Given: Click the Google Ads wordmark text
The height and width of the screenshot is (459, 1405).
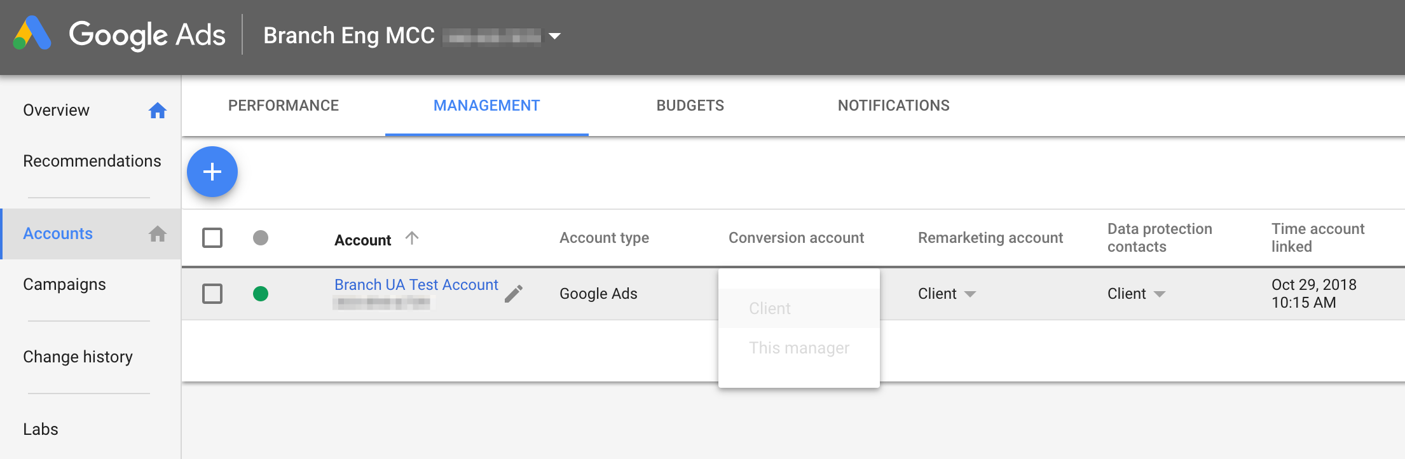Looking at the screenshot, I should tap(147, 35).
